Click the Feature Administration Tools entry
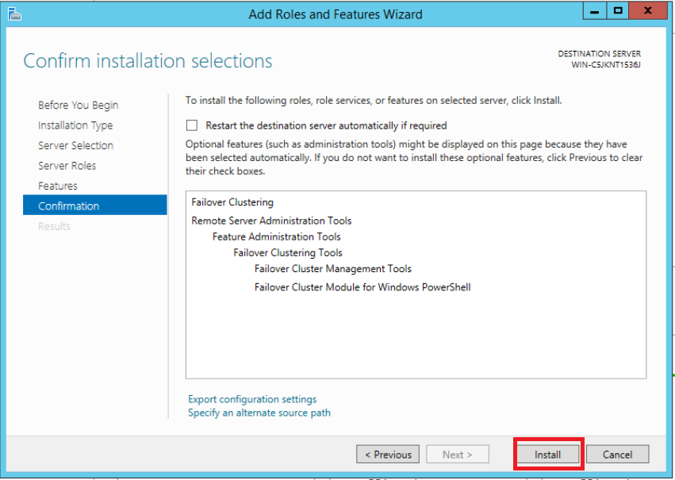The width and height of the screenshot is (675, 480). 276,236
